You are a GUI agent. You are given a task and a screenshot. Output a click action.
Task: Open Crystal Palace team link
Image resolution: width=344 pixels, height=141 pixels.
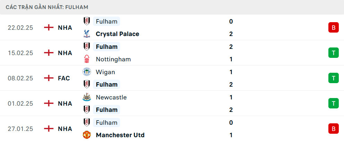coord(117,34)
